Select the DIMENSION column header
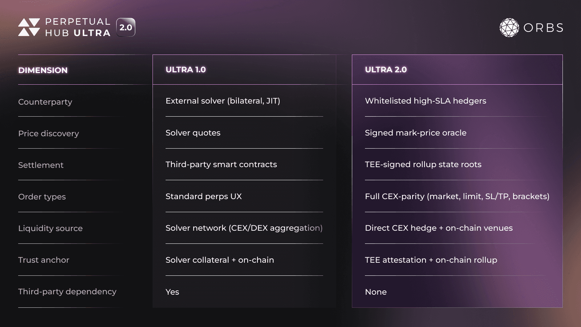 tap(43, 70)
